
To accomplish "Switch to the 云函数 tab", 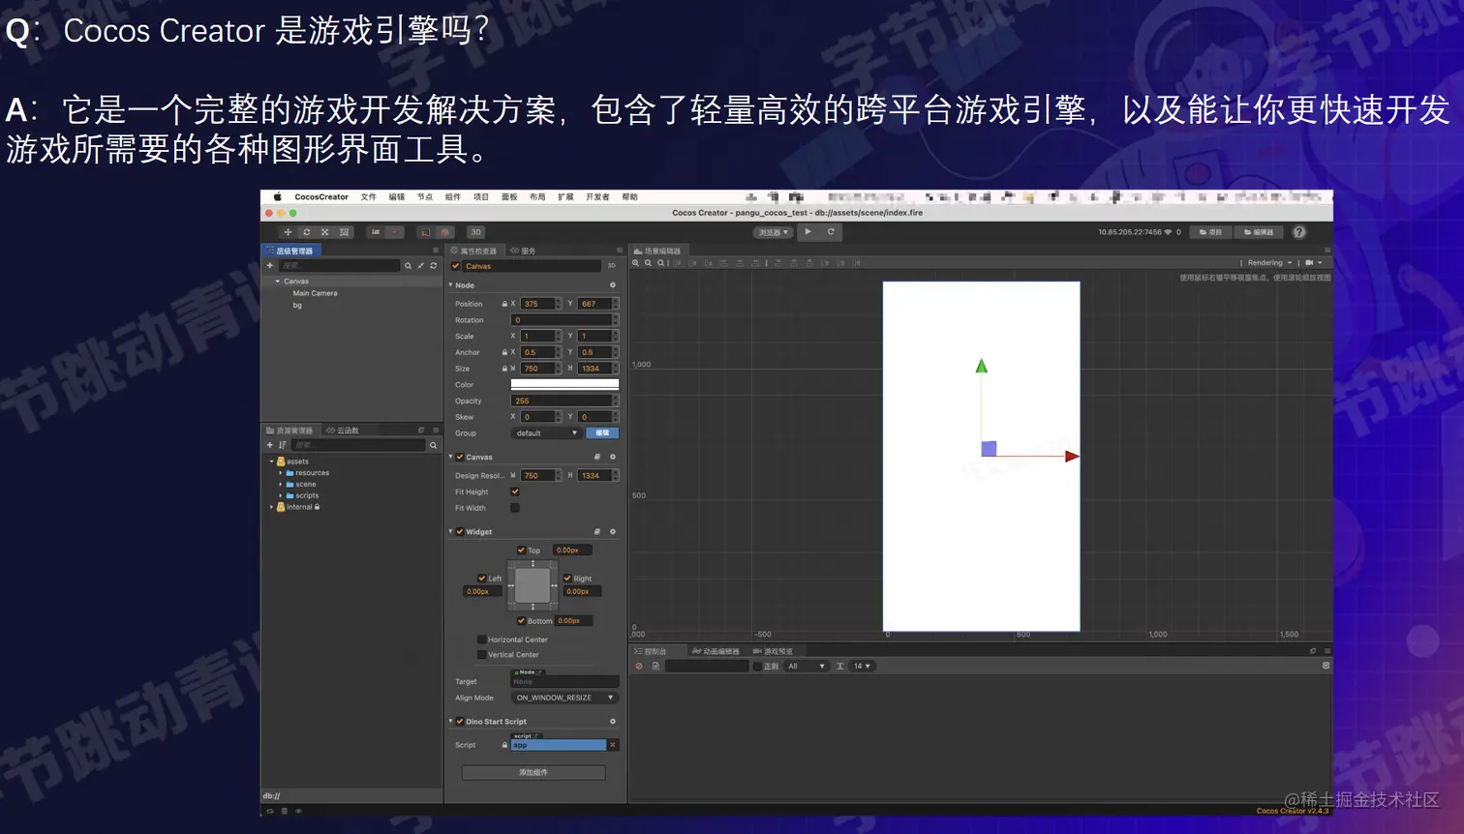I will [343, 430].
